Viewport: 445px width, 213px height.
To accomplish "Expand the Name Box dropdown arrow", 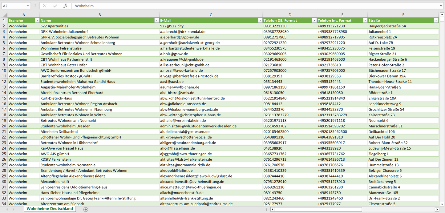I will [28, 6].
